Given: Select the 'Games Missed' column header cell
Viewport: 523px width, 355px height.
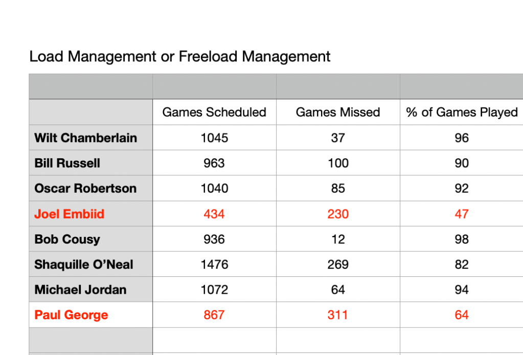Looking at the screenshot, I should 338,112.
